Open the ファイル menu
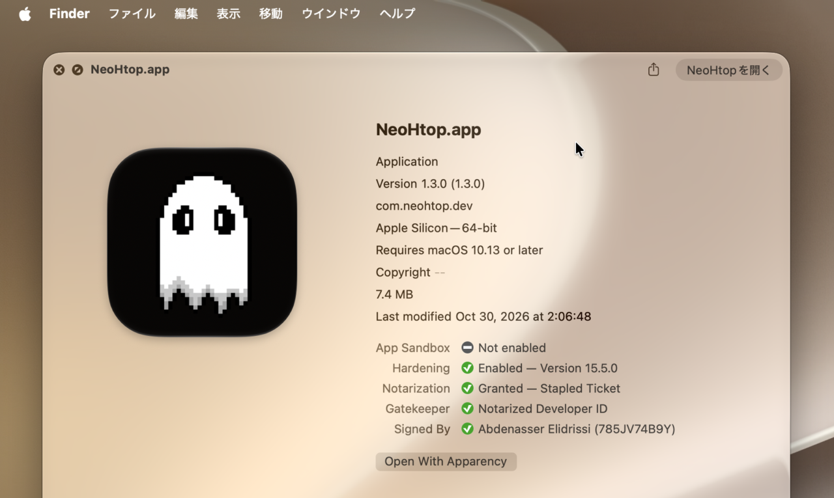 [x=132, y=14]
